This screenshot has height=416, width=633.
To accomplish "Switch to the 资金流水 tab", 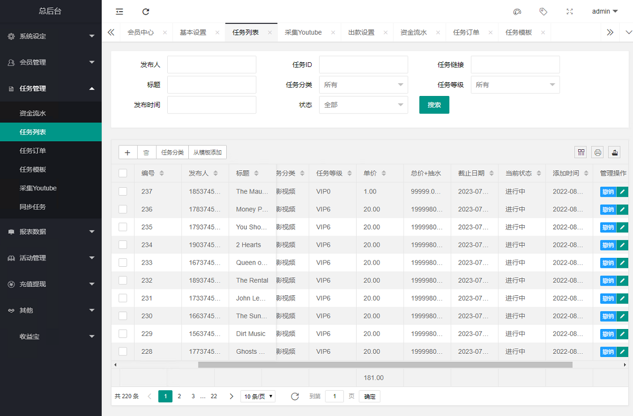I will coord(414,32).
